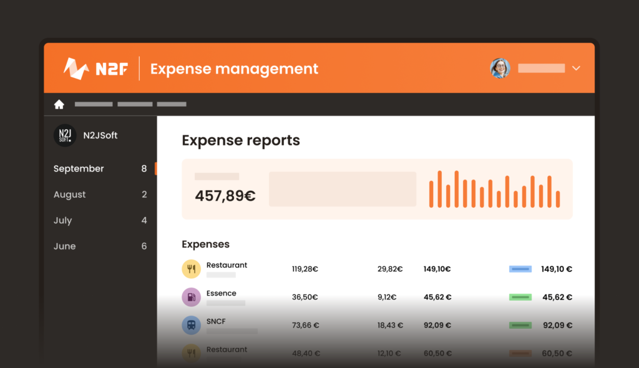Toggle the green status badge on the SNCF row
639x368 pixels.
[x=520, y=325]
